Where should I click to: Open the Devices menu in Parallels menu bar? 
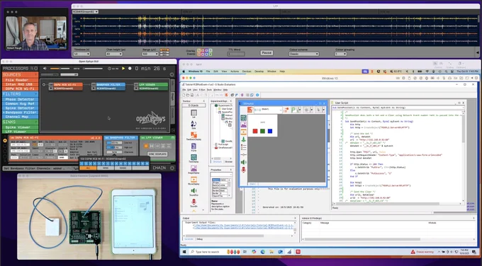point(247,71)
